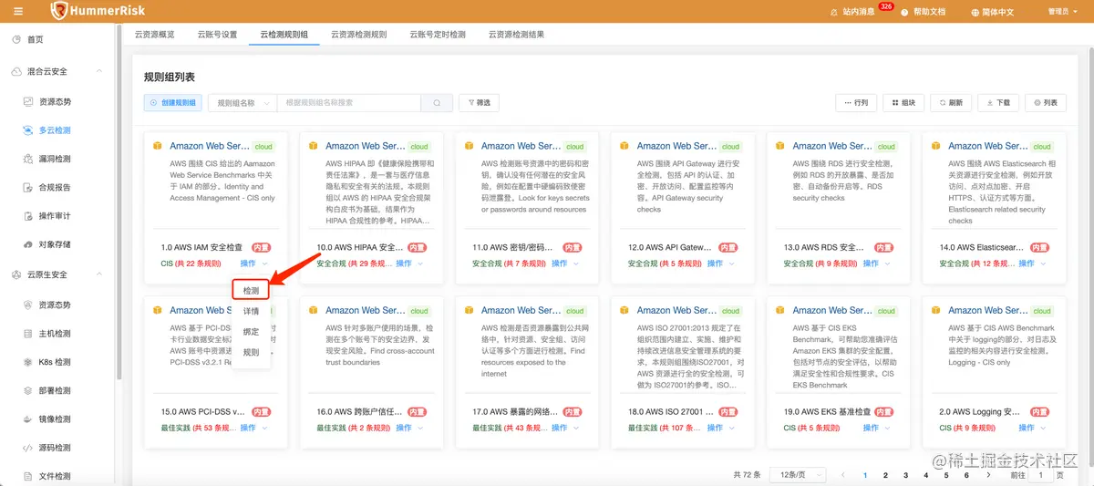Select 多云检测 in the sidebar
Viewport: 1094px width, 486px height.
tap(57, 130)
